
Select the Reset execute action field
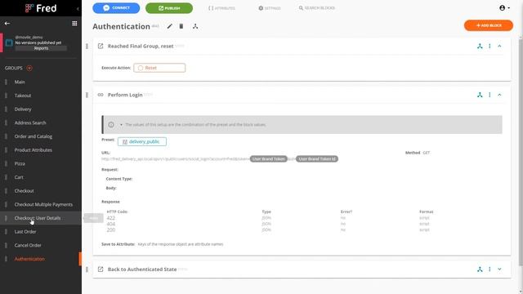pos(159,68)
